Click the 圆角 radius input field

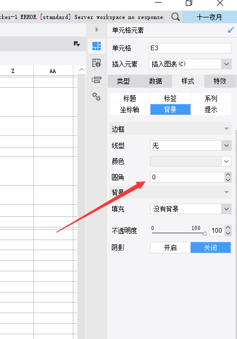[187, 177]
